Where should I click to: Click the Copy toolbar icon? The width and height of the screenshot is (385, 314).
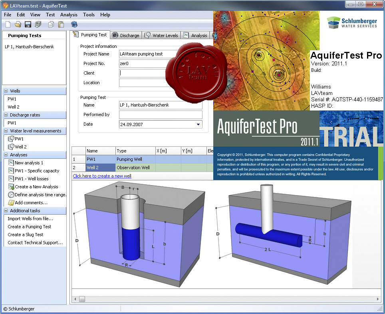click(51, 24)
